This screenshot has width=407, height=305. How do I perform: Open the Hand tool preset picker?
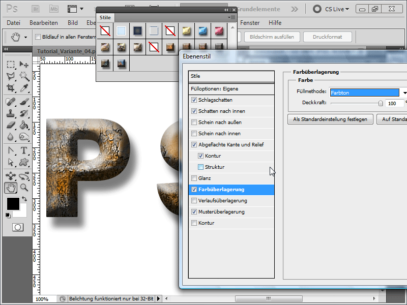click(x=26, y=37)
